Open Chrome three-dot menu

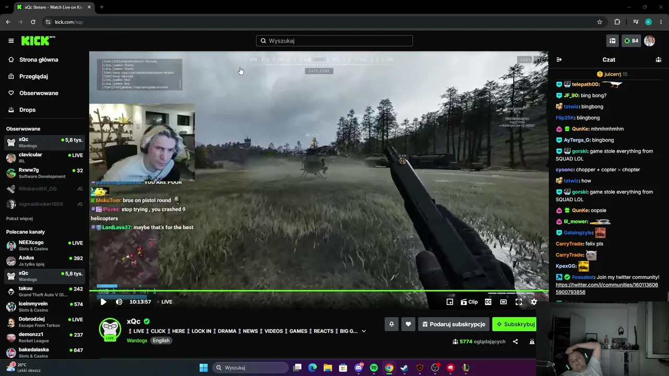click(661, 22)
